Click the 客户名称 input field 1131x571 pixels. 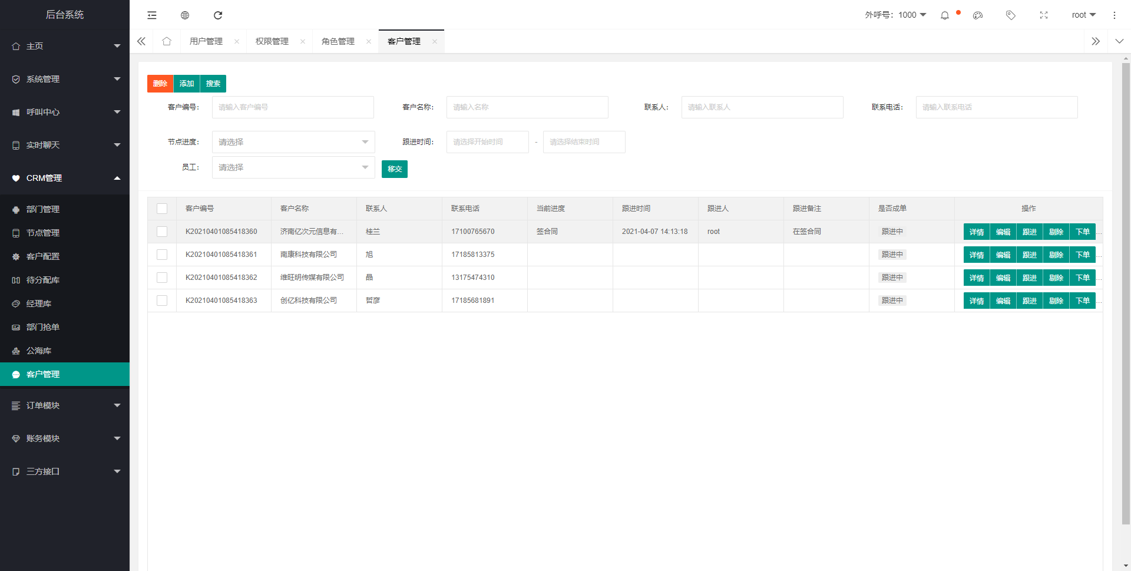(527, 107)
